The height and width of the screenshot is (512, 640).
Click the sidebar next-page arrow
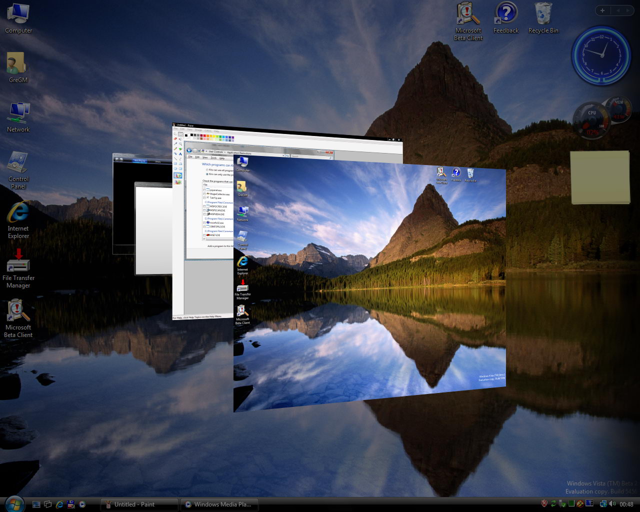click(628, 10)
